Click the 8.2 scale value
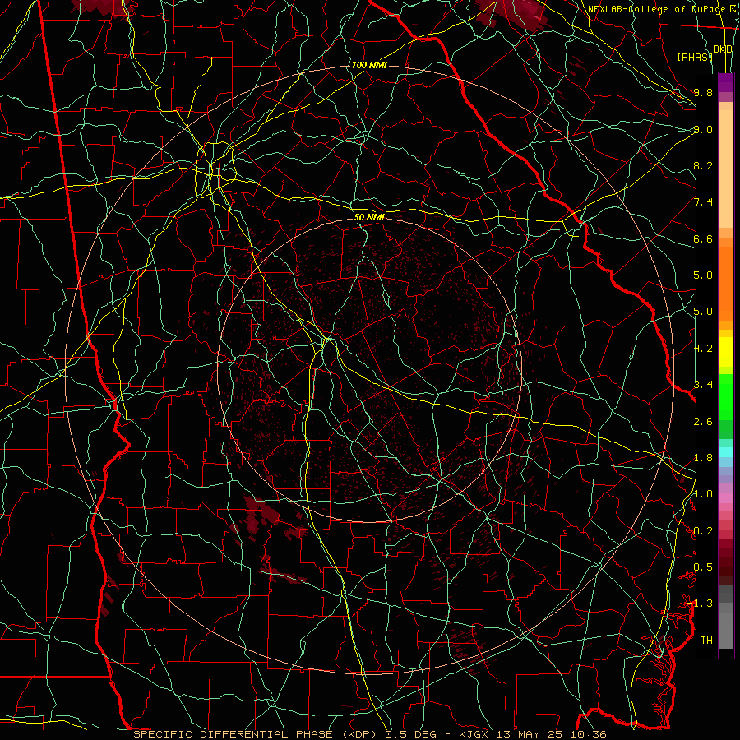 (x=703, y=165)
